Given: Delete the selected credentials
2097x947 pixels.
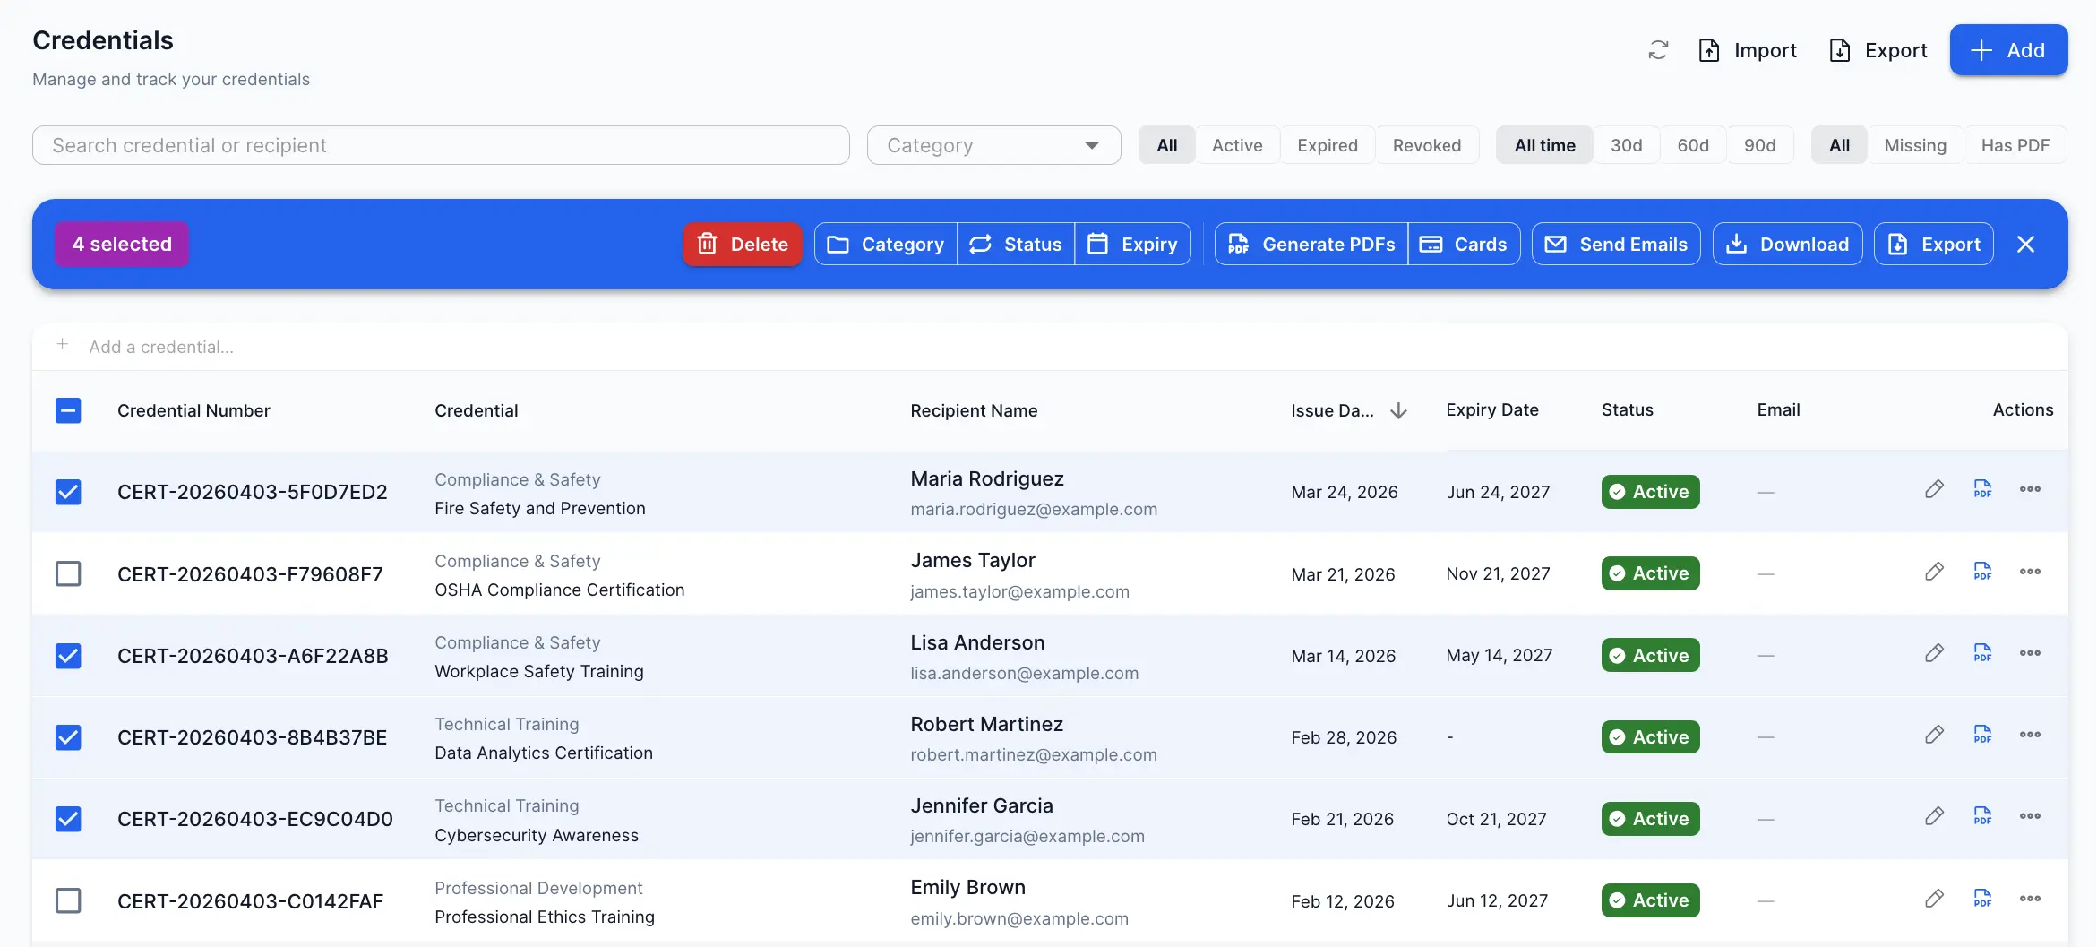Looking at the screenshot, I should (742, 244).
